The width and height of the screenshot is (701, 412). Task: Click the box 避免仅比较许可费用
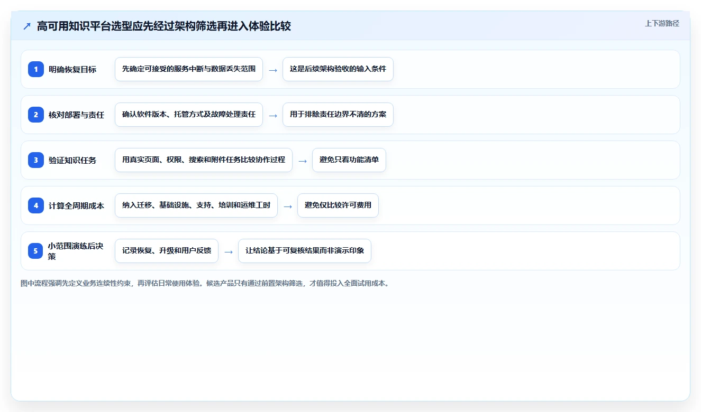(x=338, y=205)
